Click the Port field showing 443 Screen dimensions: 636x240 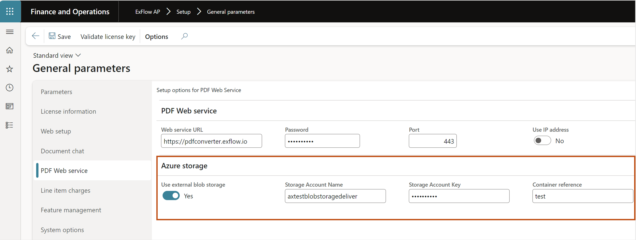pos(433,141)
